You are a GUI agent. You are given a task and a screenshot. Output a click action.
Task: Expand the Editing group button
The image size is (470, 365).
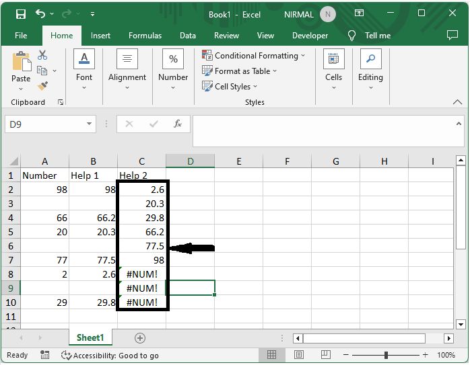click(370, 70)
